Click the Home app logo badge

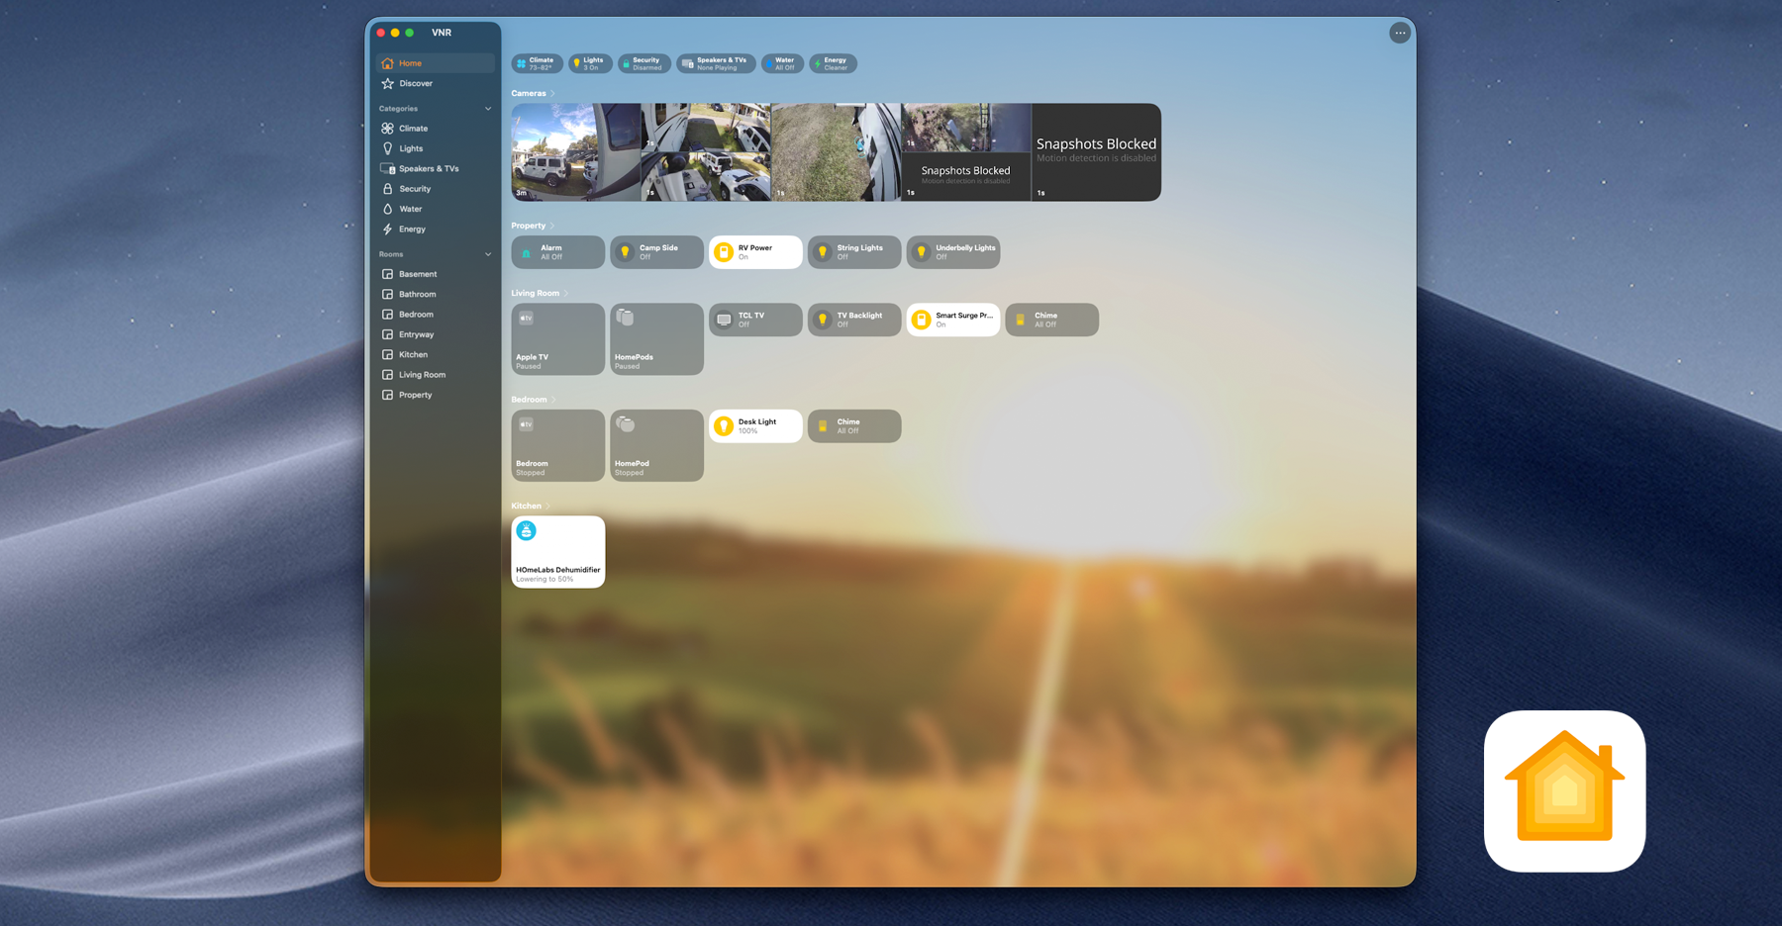point(1564,790)
